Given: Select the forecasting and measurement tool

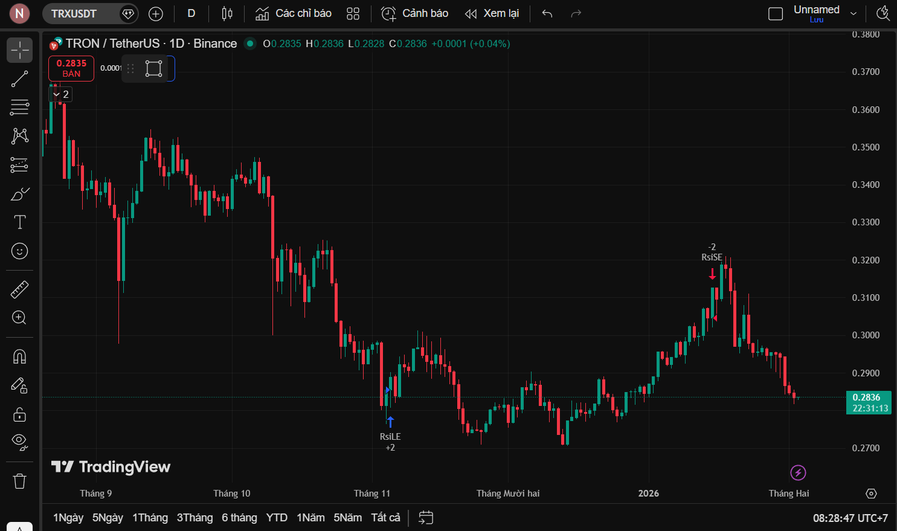Looking at the screenshot, I should (19, 165).
